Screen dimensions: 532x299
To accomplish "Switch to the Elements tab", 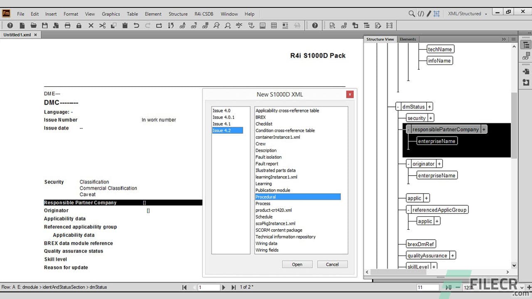I will [x=408, y=39].
